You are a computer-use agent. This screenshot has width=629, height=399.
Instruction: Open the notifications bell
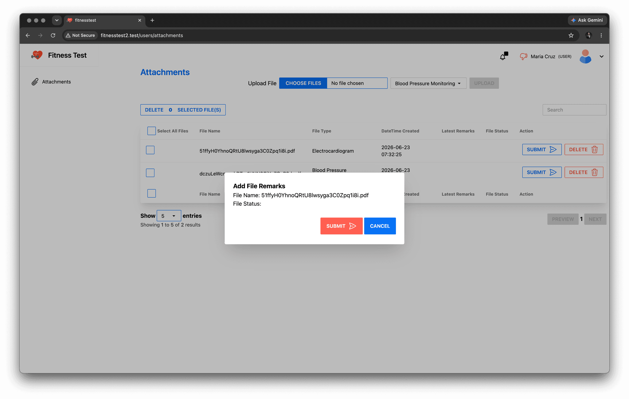pos(503,56)
